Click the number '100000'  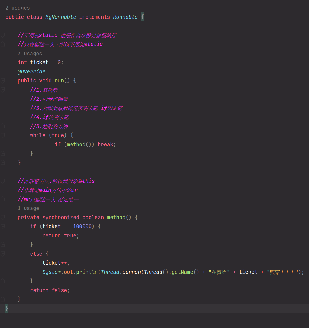coord(82,226)
